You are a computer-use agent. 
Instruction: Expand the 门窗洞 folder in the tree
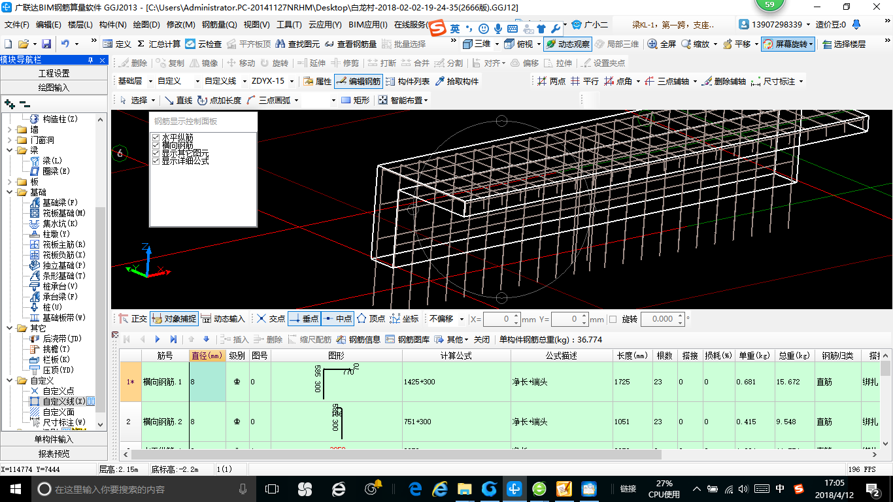click(9, 141)
